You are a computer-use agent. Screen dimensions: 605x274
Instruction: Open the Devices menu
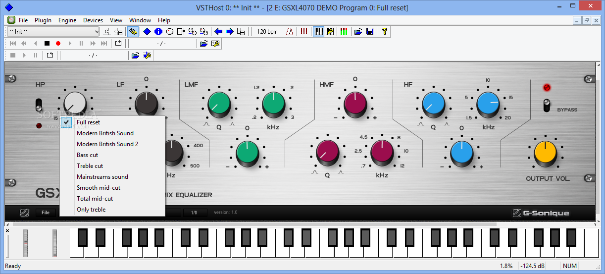click(x=93, y=20)
